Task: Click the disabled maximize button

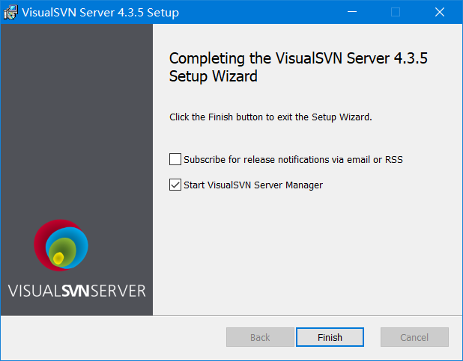Action: click(x=396, y=12)
